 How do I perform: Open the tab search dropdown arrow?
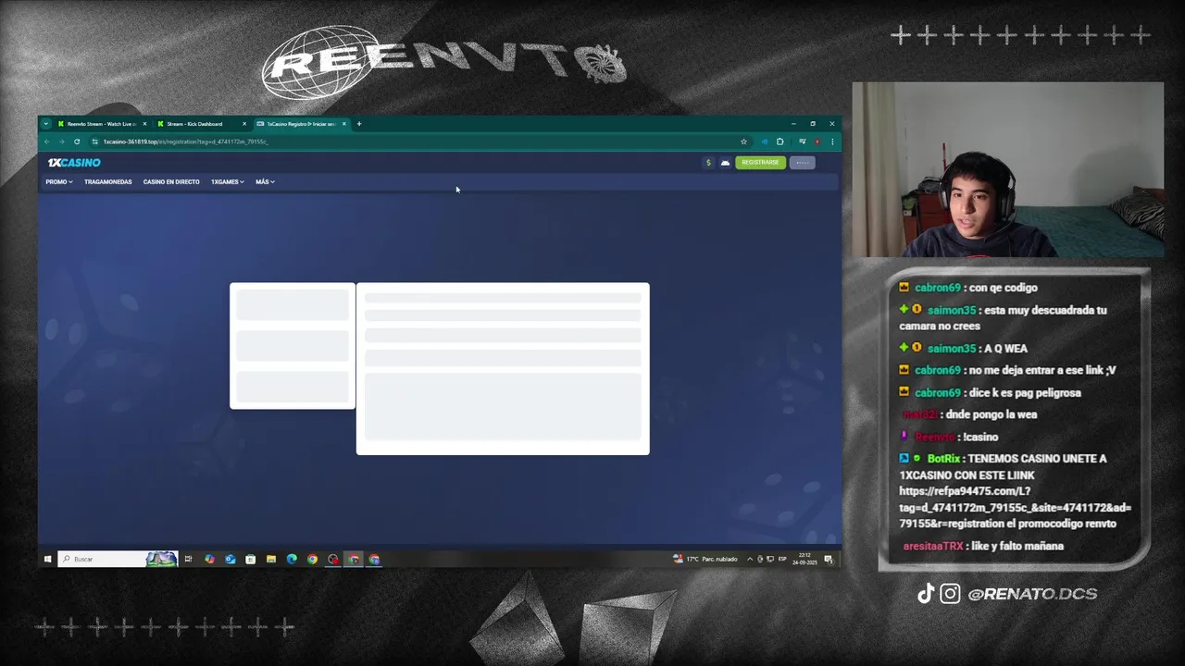[45, 124]
